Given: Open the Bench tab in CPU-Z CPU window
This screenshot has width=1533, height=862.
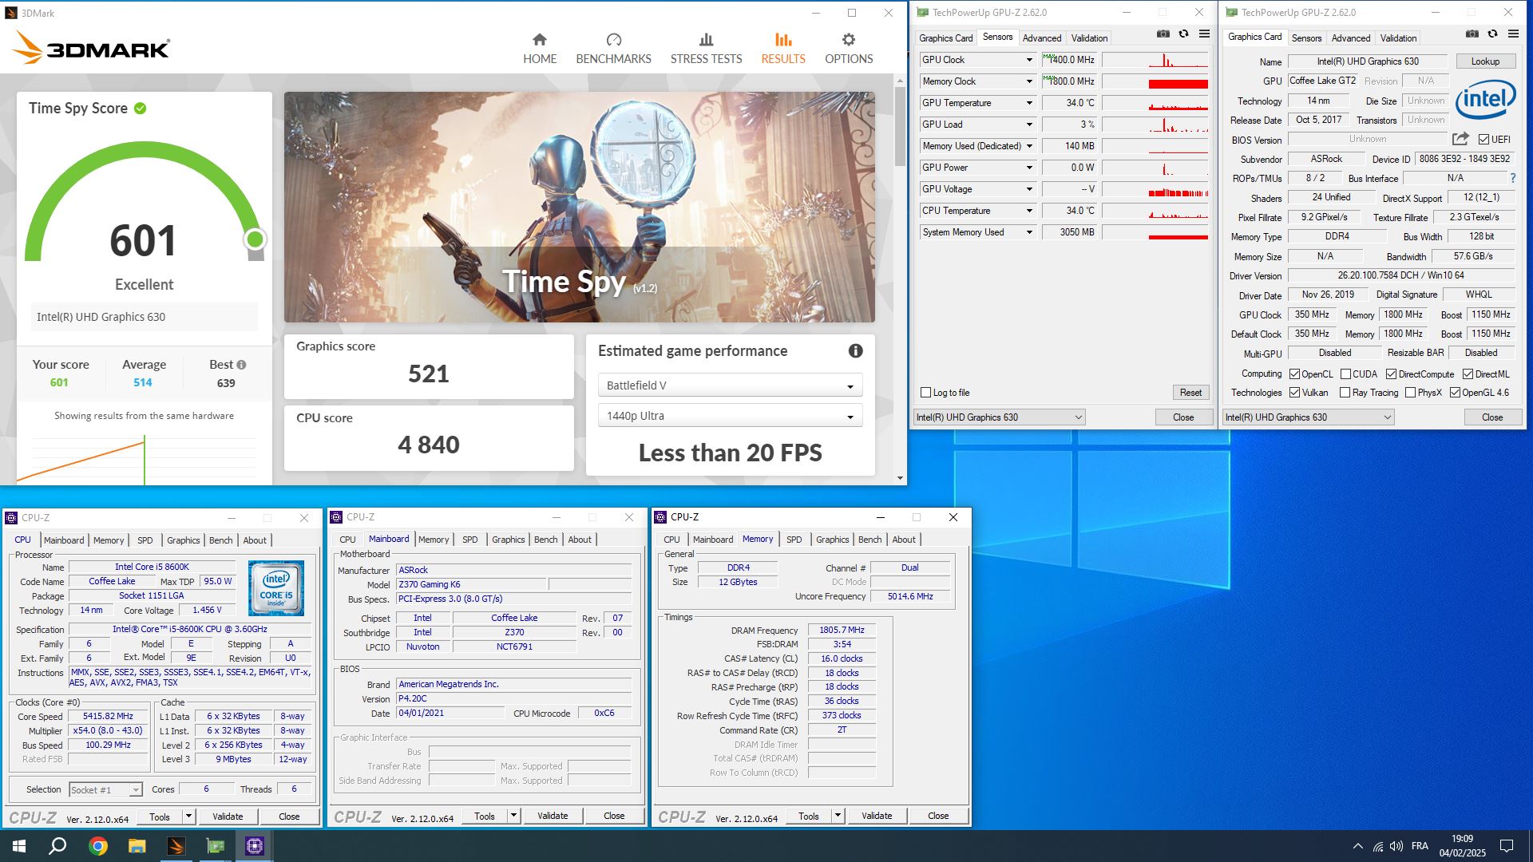Looking at the screenshot, I should click(221, 540).
